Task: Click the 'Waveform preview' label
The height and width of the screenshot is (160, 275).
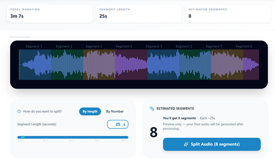Action: (20, 37)
